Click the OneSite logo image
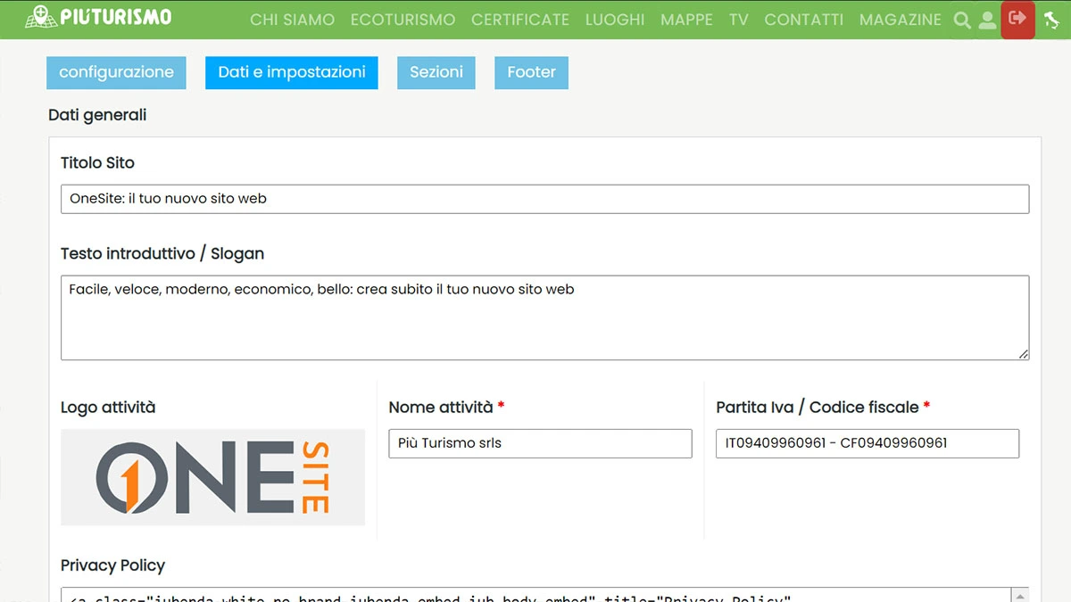 (212, 477)
